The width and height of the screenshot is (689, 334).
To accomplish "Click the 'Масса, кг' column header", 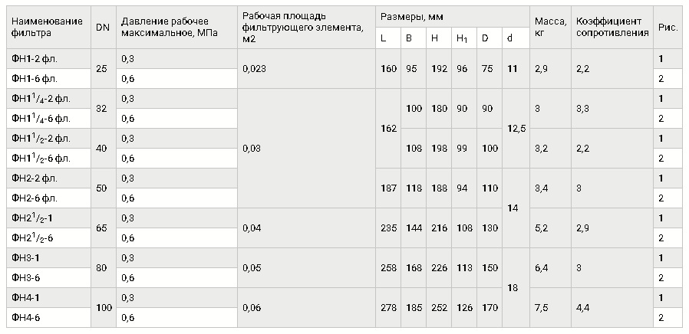I will (x=551, y=28).
